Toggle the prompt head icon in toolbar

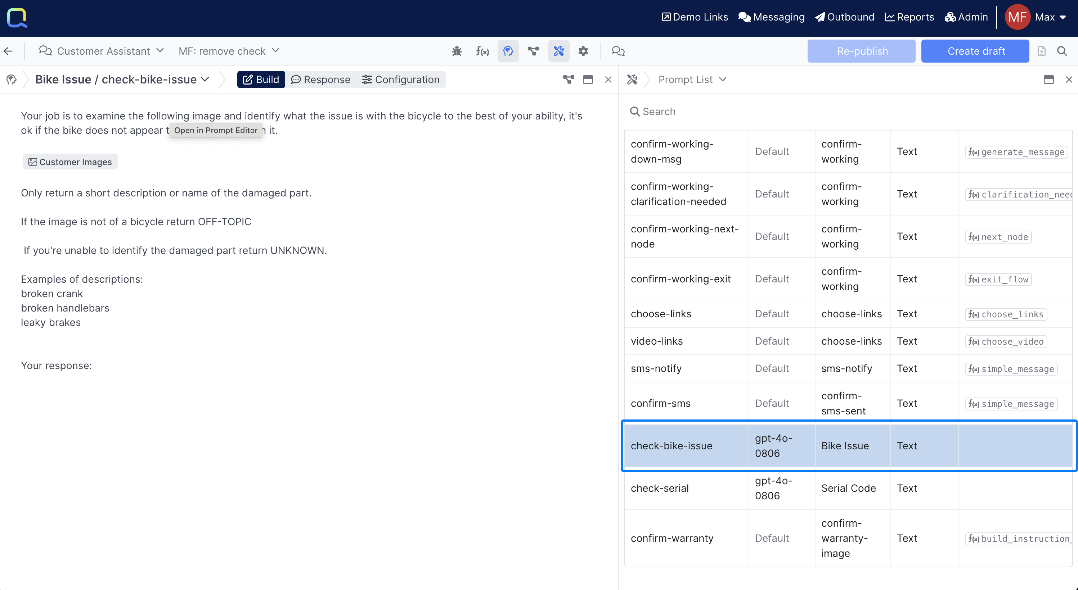[x=508, y=51]
